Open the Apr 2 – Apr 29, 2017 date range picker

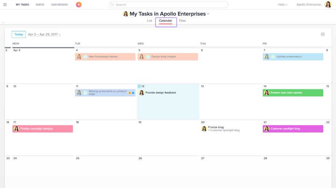tap(44, 34)
